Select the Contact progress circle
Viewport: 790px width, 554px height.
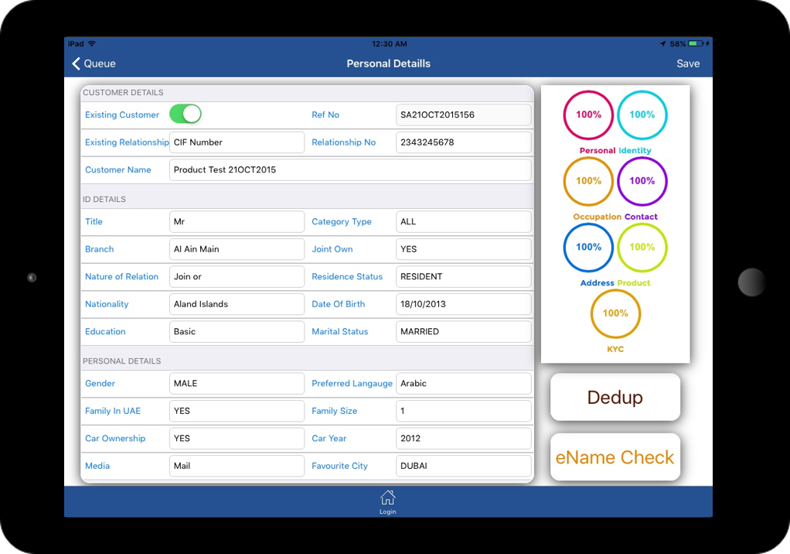(642, 181)
